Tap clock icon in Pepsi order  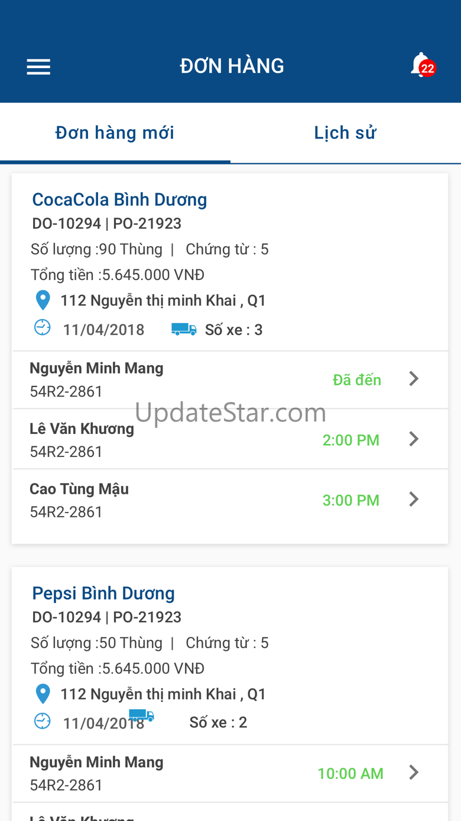point(43,722)
